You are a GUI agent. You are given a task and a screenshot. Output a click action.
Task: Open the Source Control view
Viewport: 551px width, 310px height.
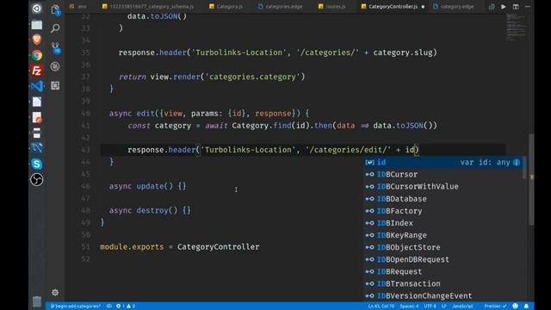click(55, 48)
